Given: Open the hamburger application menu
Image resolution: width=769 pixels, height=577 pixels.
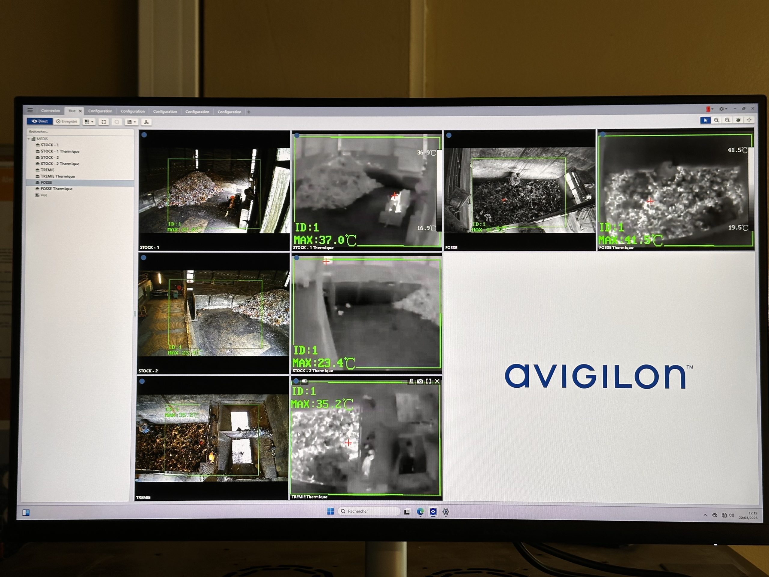Looking at the screenshot, I should coord(30,110).
